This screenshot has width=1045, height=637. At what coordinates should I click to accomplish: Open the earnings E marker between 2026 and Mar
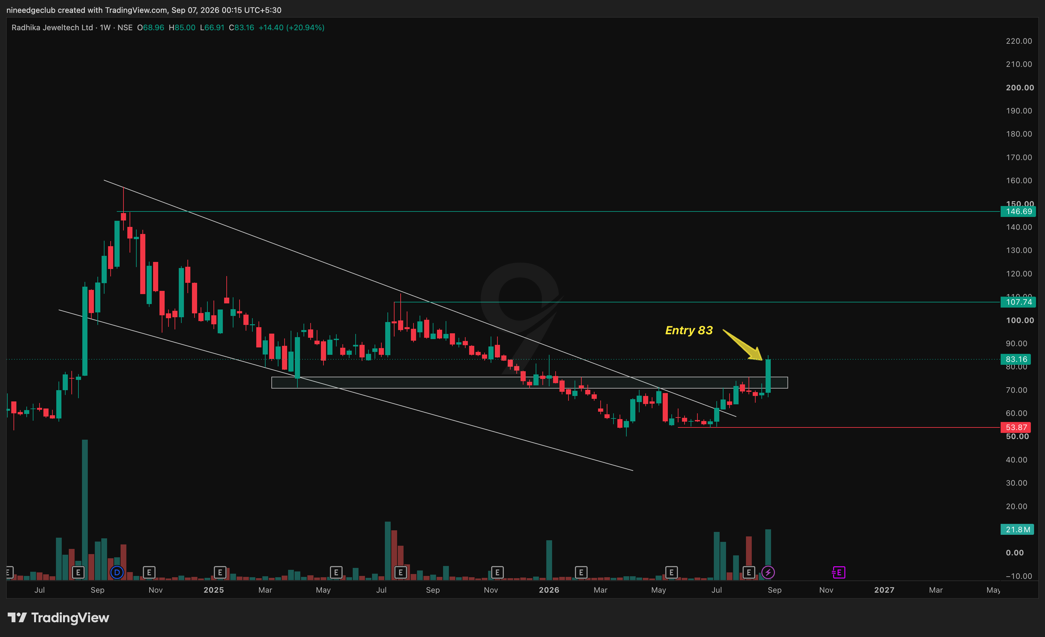click(x=581, y=573)
